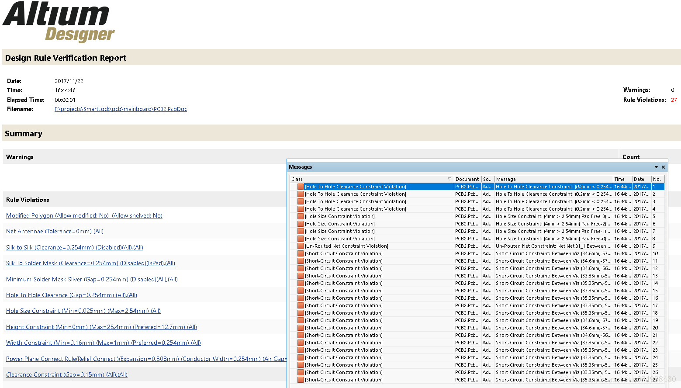Viewport: 681px width, 388px height.
Task: Open Minimum Solder Mask Sliver link
Action: point(92,279)
